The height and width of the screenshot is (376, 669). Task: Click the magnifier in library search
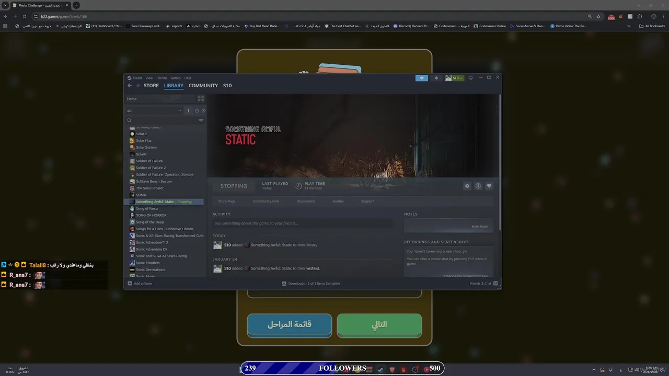tap(129, 121)
